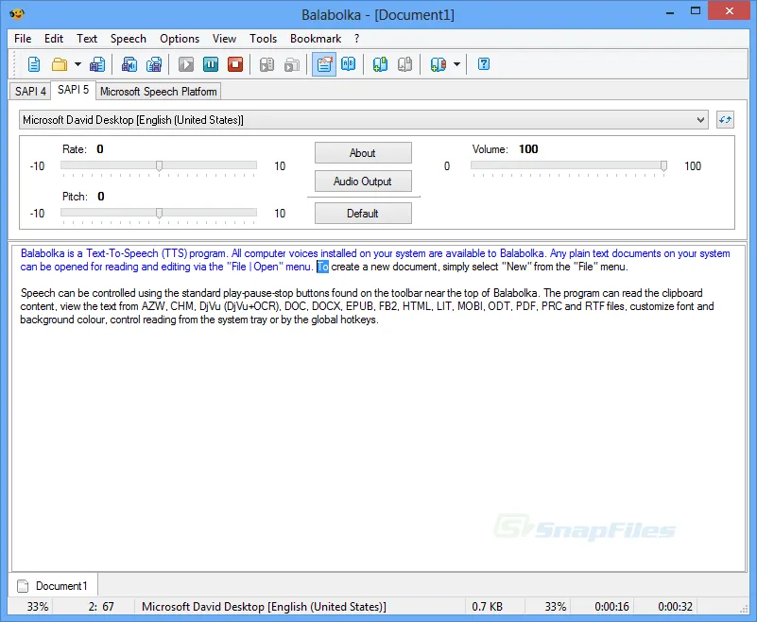Click the Volume slider handle

coord(663,166)
